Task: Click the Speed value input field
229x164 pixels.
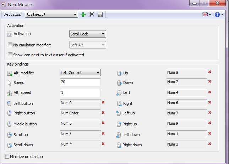Action: pos(80,82)
